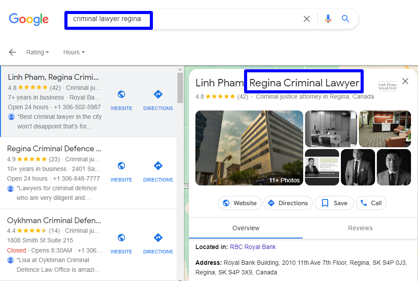
Task: Open the RBC Royal Bank link
Action: [x=253, y=247]
